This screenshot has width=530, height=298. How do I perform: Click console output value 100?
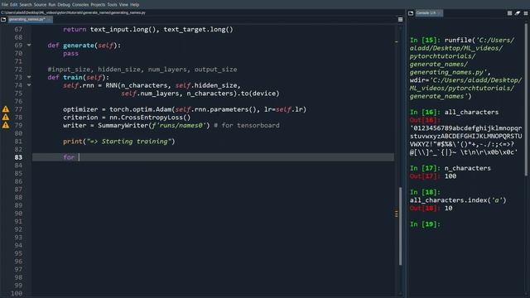pyautogui.click(x=450, y=176)
